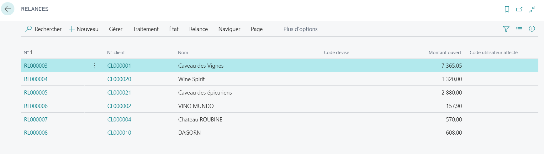Viewport: 544px width, 154px height.
Task: Click the back arrow button
Action: pyautogui.click(x=8, y=9)
